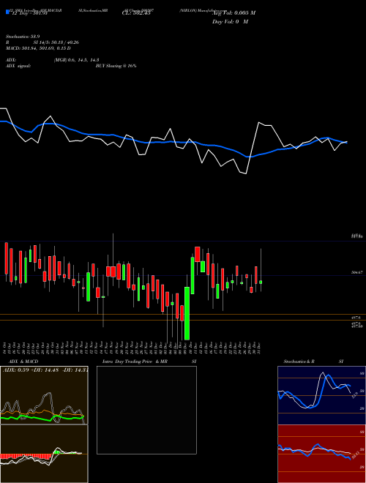This screenshot has width=366, height=483.
Task: Click the first red candlestick on the left
Action: [6, 258]
